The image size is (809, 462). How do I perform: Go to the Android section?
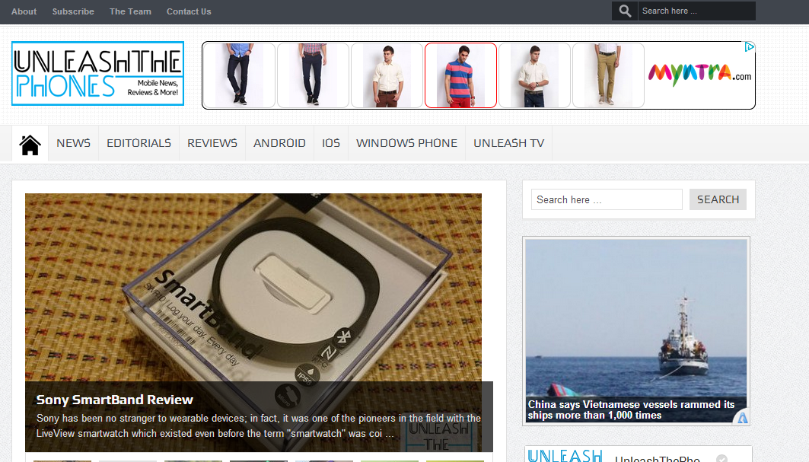point(279,143)
